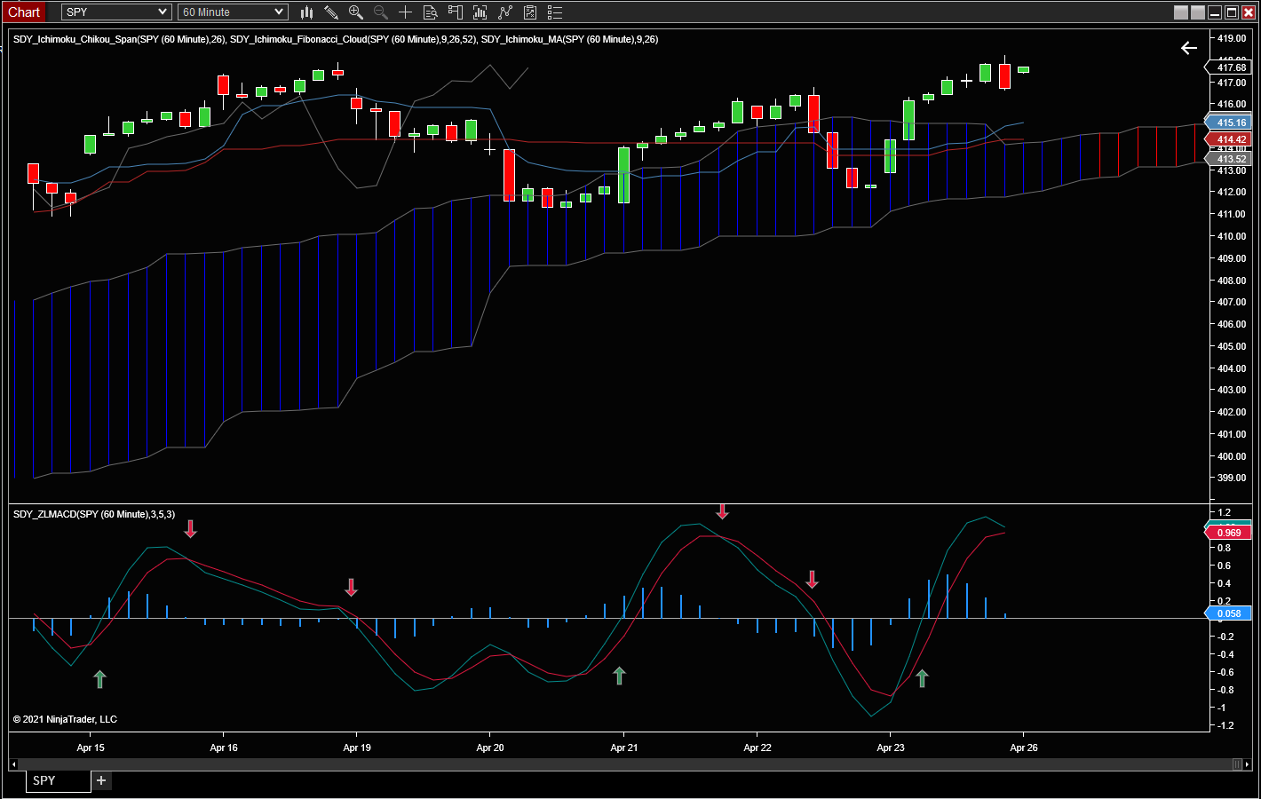Viewport: 1261px width, 799px height.
Task: Click the return arrow near price axis
Action: pos(1189,48)
